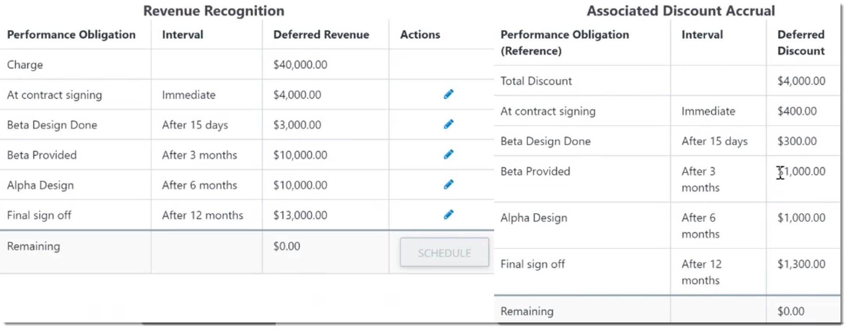The height and width of the screenshot is (329, 847).
Task: Edit the Beta Design Done obligation
Action: tap(449, 125)
